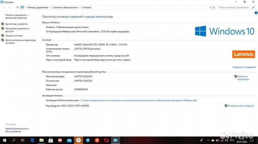258x144 pixels.
Task: Switch input language РУС indicator
Action: pos(232,140)
